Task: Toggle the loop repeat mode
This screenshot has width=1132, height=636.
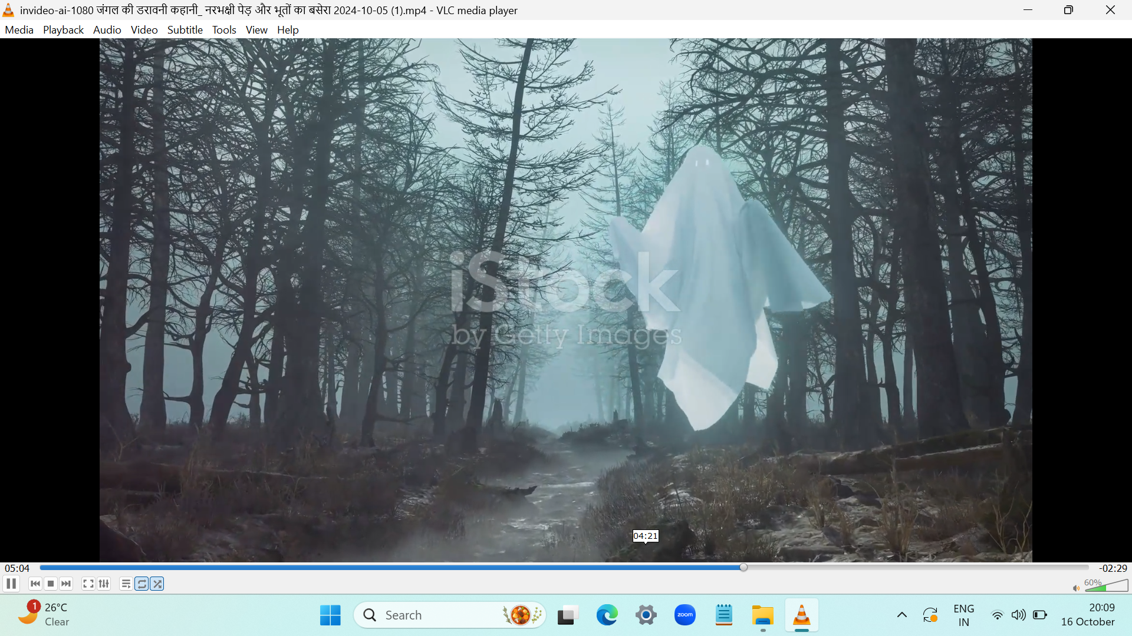Action: tap(141, 584)
